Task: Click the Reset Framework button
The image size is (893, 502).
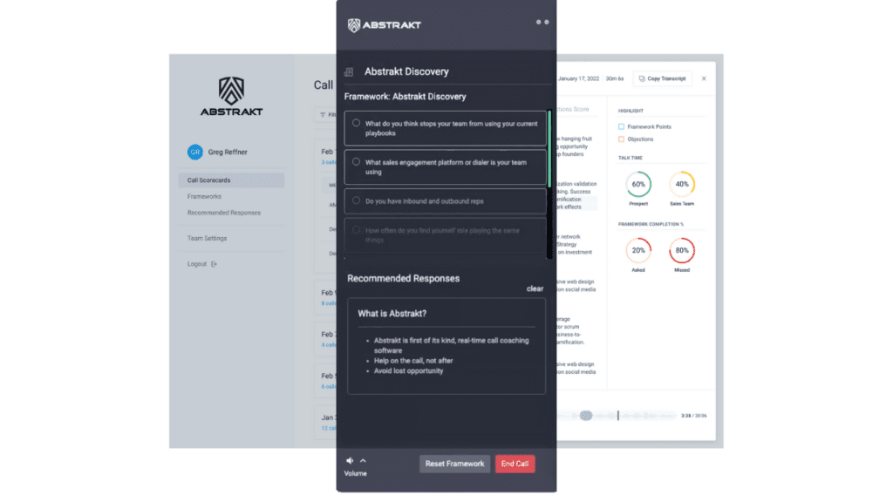Action: (454, 464)
